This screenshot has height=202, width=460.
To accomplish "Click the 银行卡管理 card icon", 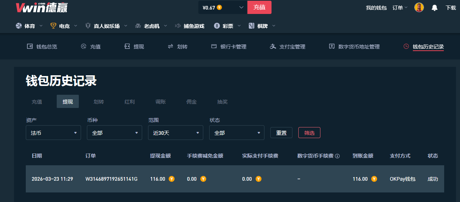I will 214,46.
